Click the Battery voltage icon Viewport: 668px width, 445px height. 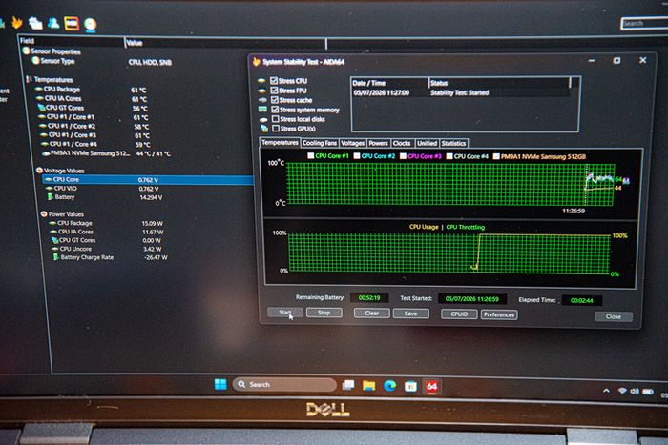click(x=51, y=196)
